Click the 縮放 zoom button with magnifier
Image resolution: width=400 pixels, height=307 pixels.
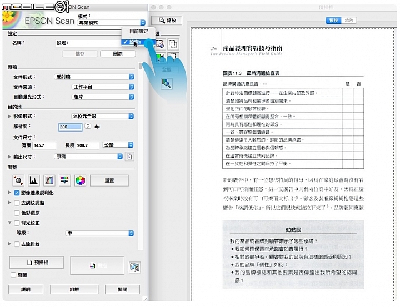click(167, 20)
